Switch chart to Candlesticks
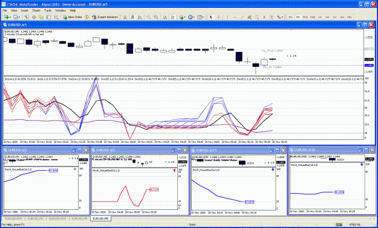 tap(132, 17)
